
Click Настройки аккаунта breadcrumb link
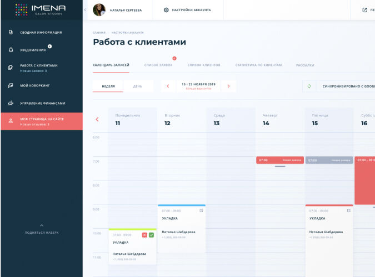click(127, 33)
